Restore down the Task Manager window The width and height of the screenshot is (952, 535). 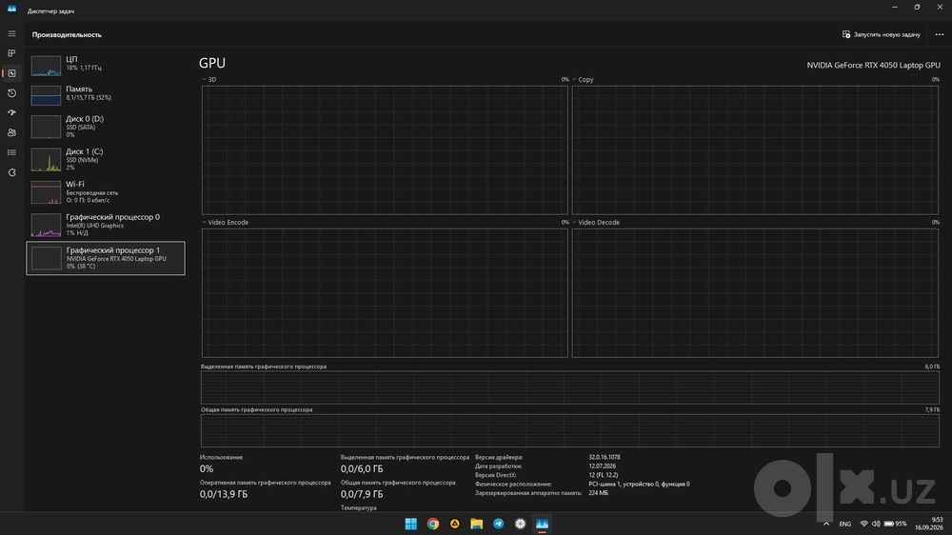tap(918, 8)
